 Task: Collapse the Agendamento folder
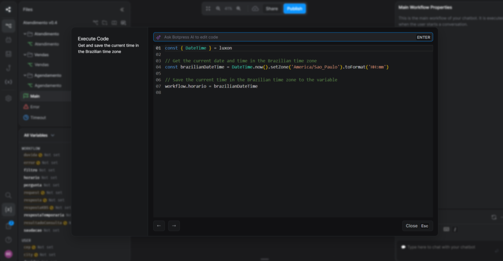[x=26, y=75]
